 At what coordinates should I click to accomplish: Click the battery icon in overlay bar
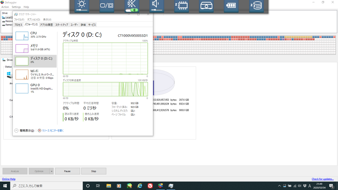tap(231, 6)
